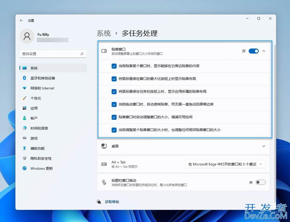The image size is (290, 222).
Task: Open 辅助功能 settings
Action: pos(53,148)
